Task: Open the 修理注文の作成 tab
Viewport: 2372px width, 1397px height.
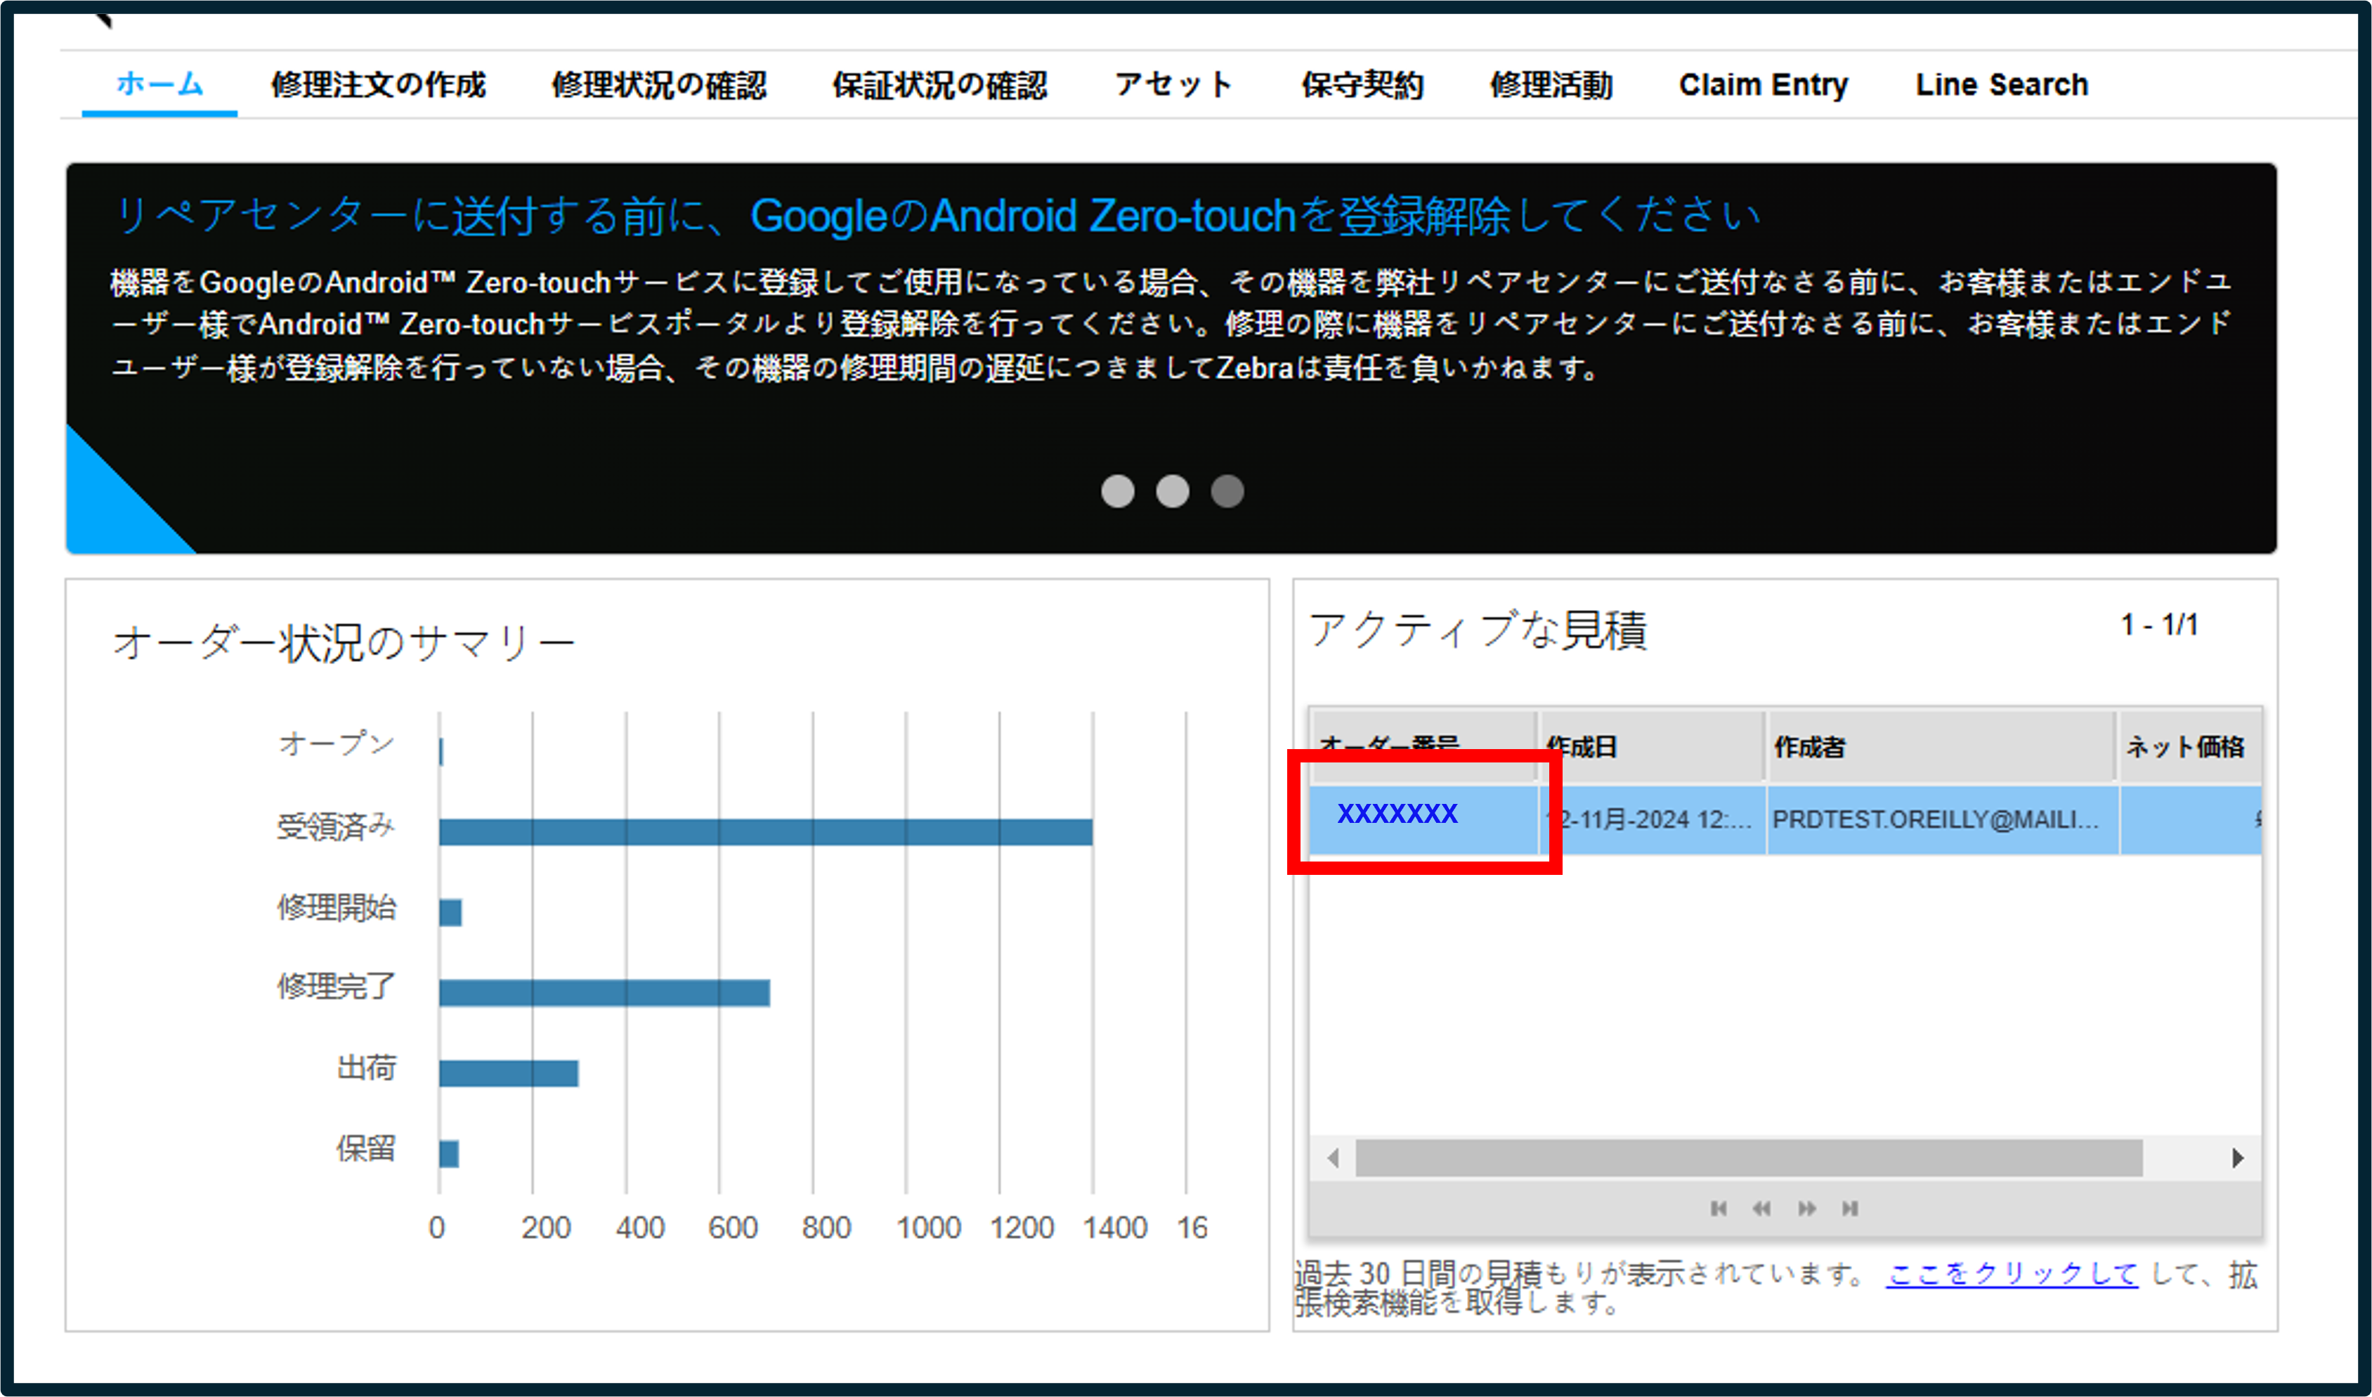Action: tap(379, 84)
